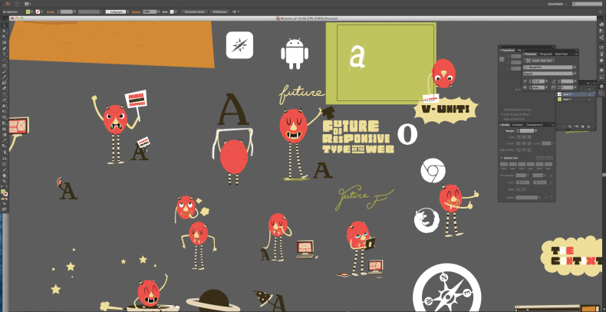The height and width of the screenshot is (312, 606).
Task: Open Adobe Bridge from the top bar
Action: tap(18, 4)
